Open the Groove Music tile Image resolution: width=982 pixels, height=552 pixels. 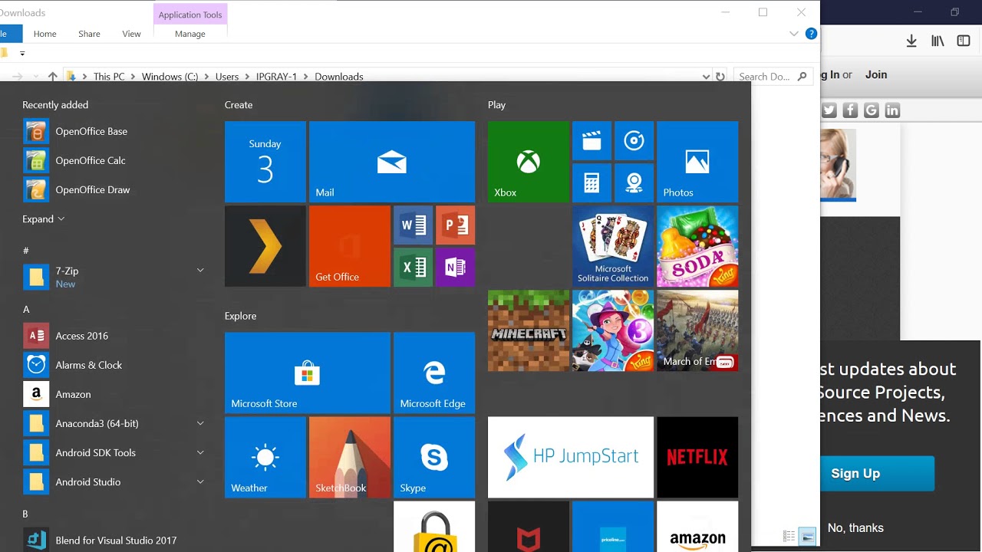click(634, 141)
